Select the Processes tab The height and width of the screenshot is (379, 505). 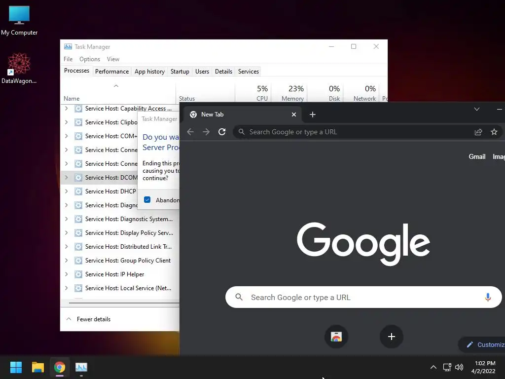pos(76,71)
